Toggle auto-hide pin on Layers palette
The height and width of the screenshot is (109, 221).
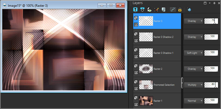214,3
